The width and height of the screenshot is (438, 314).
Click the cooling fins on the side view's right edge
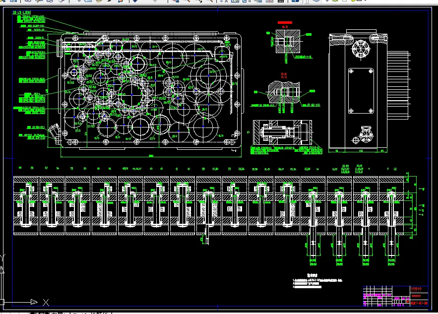399,85
